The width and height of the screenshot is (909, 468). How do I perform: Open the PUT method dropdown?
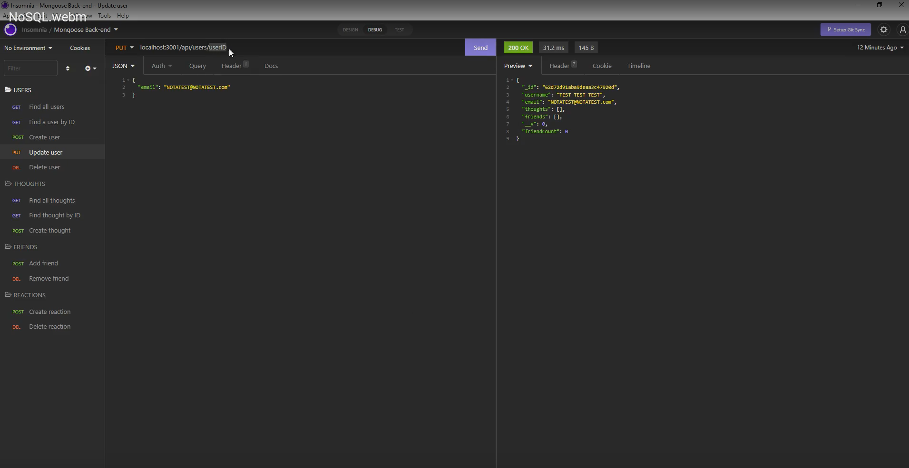pyautogui.click(x=125, y=48)
